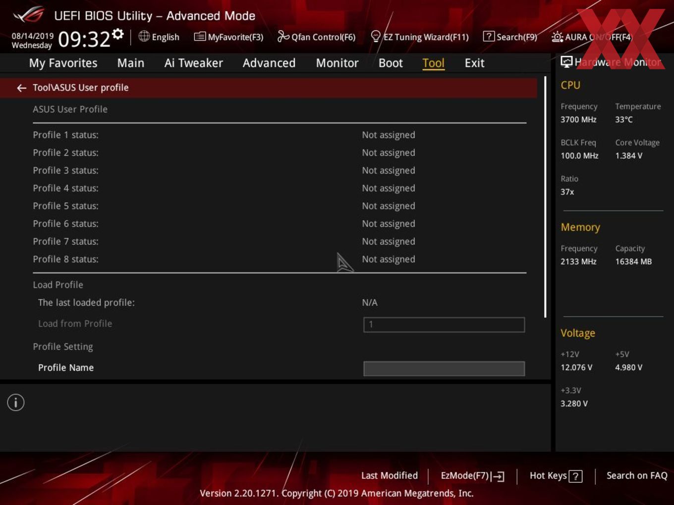The image size is (674, 505).
Task: Click the 'Profile Name' label
Action: [66, 367]
